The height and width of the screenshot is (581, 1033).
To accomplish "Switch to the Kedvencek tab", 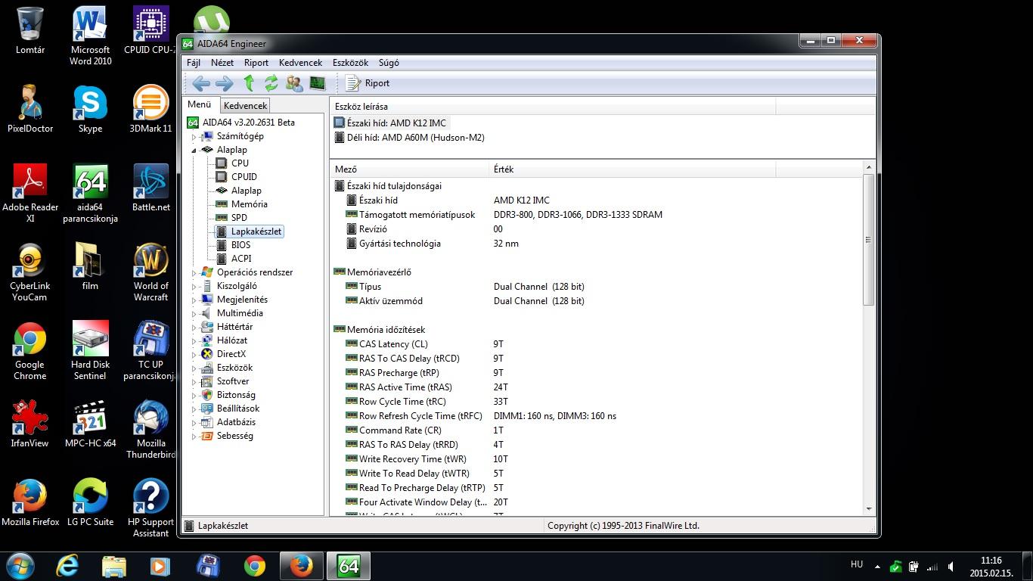I will [x=245, y=106].
